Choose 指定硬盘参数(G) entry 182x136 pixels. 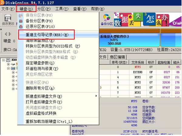[x=58, y=63]
